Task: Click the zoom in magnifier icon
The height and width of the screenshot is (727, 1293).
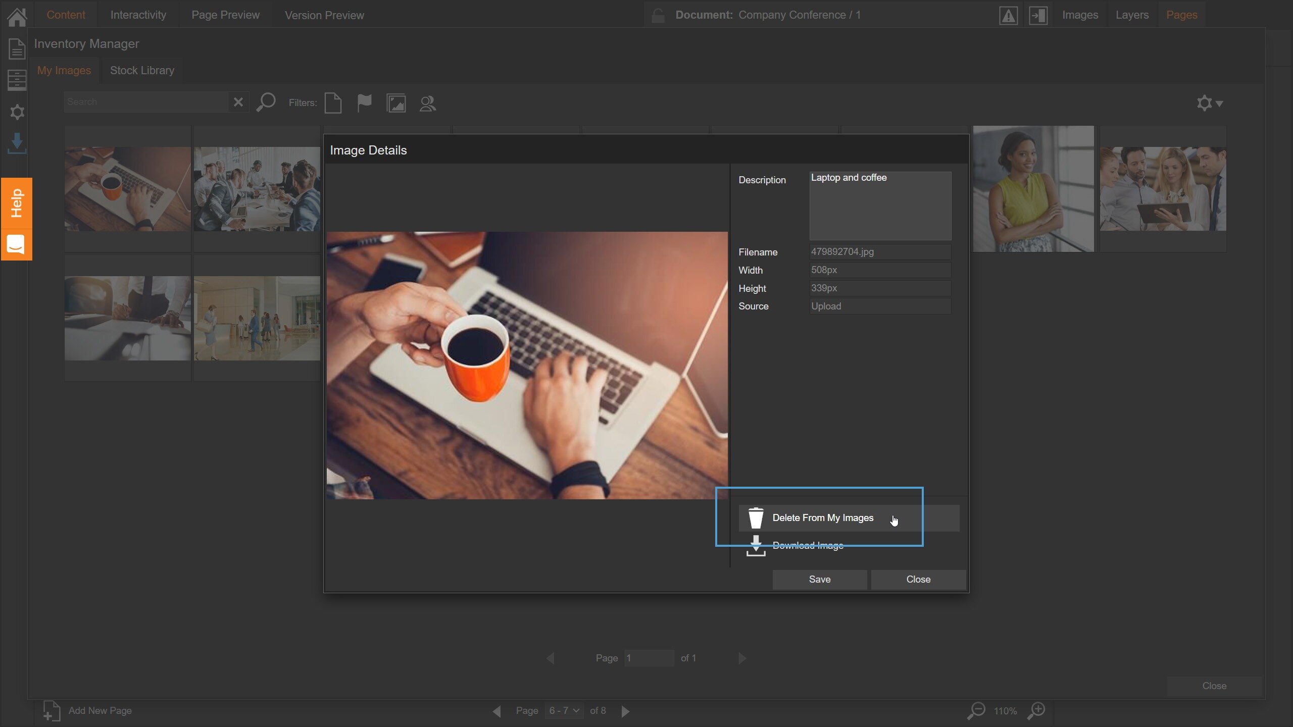Action: pyautogui.click(x=1036, y=710)
